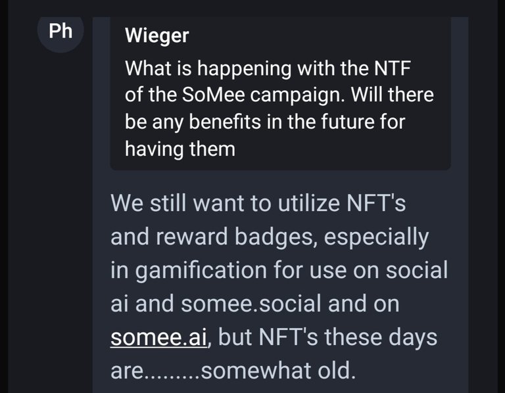Click the line 'and reward badges, especially'
This screenshot has width=505, height=393.
pos(270,237)
